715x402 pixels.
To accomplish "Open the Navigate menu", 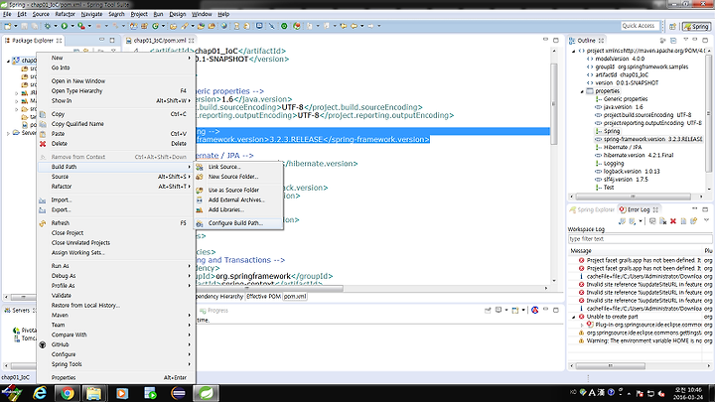I will (x=91, y=14).
